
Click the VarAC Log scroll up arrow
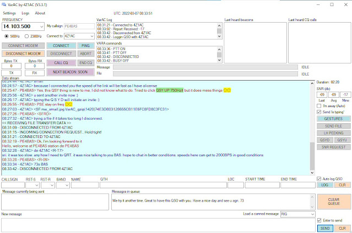point(219,25)
